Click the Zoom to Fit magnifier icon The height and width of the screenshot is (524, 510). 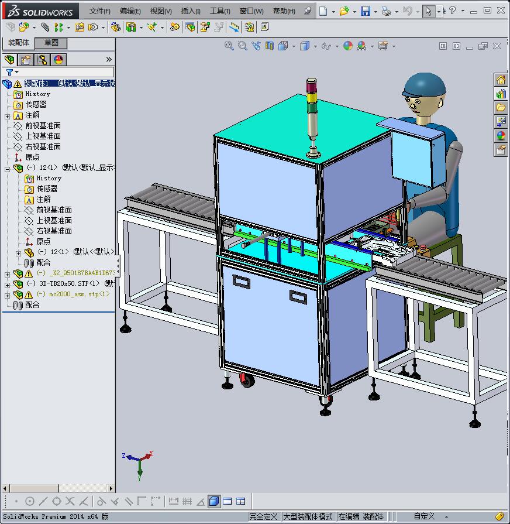(229, 46)
